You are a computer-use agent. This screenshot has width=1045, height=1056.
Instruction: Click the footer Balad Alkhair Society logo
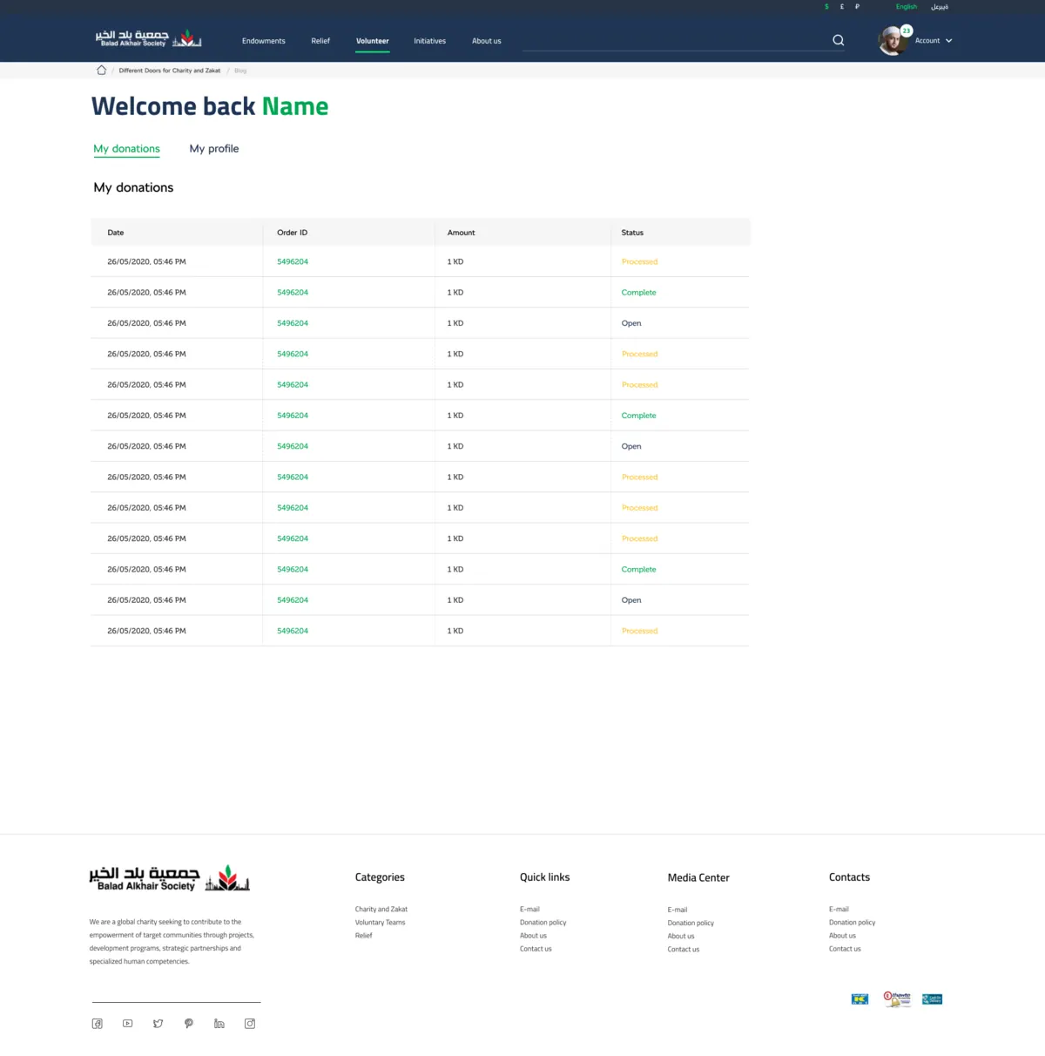click(x=170, y=878)
